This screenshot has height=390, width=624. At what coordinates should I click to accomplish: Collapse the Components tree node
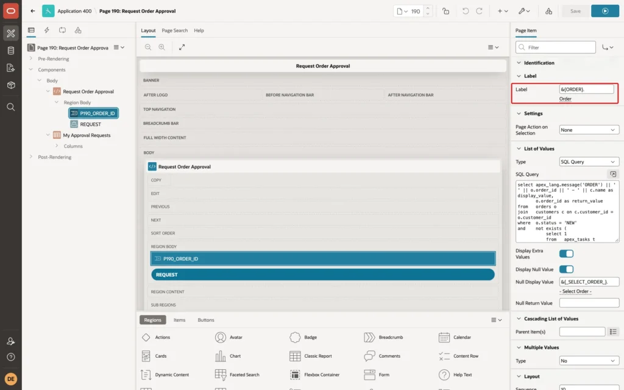pyautogui.click(x=30, y=69)
